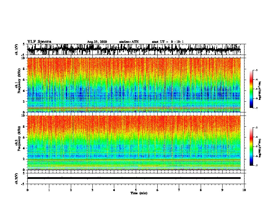This screenshot has height=213, width=275.
Task: Click the "8" kHz tick on ch.1 frequency axis
Action: pyautogui.click(x=24, y=69)
